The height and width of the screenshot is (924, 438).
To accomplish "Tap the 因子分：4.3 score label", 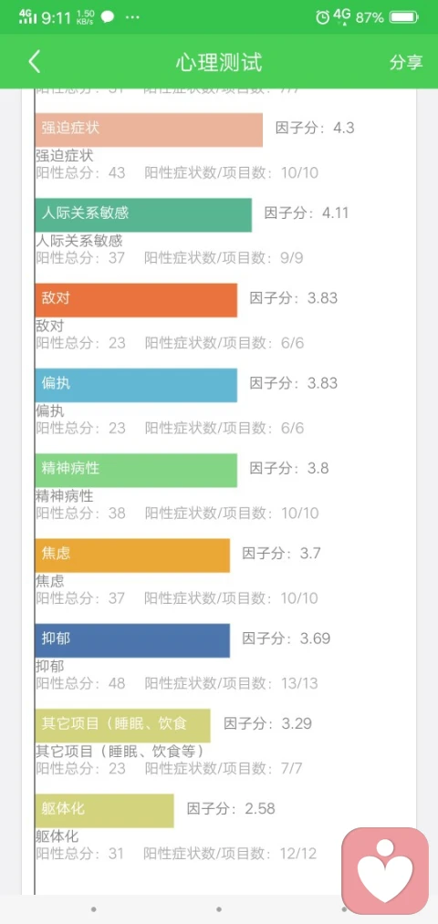I will (x=315, y=128).
